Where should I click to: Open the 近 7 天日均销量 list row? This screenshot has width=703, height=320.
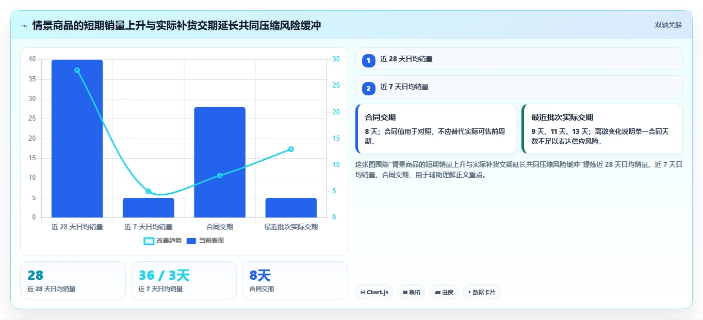pyautogui.click(x=519, y=87)
